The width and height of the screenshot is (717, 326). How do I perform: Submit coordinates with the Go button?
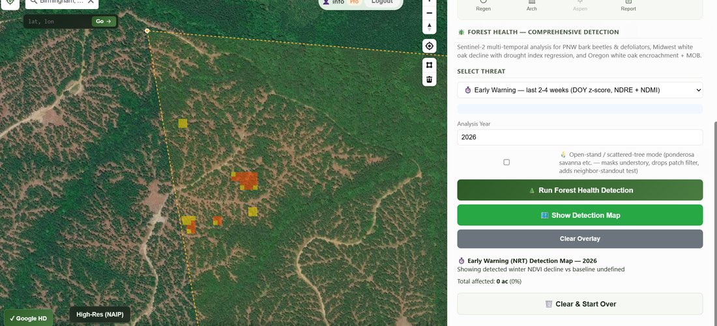tap(104, 21)
